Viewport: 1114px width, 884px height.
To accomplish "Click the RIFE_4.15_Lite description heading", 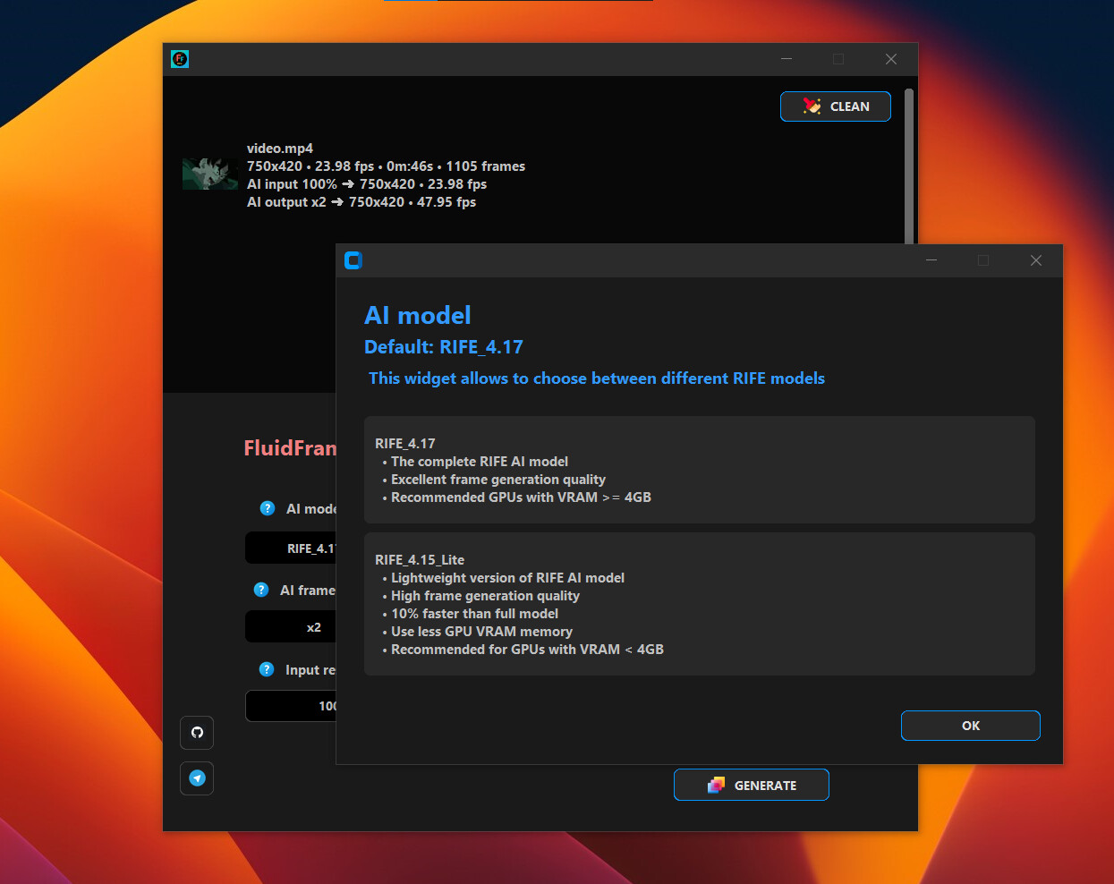I will click(x=420, y=560).
